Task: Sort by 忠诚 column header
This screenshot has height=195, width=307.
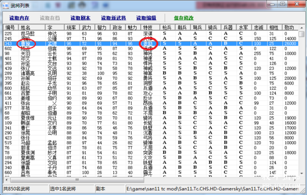Action: click(x=259, y=27)
